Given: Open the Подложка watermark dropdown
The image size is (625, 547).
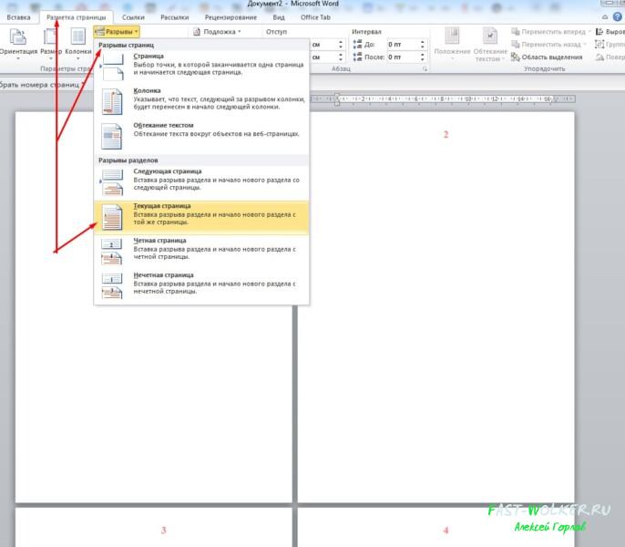Looking at the screenshot, I should tap(217, 32).
